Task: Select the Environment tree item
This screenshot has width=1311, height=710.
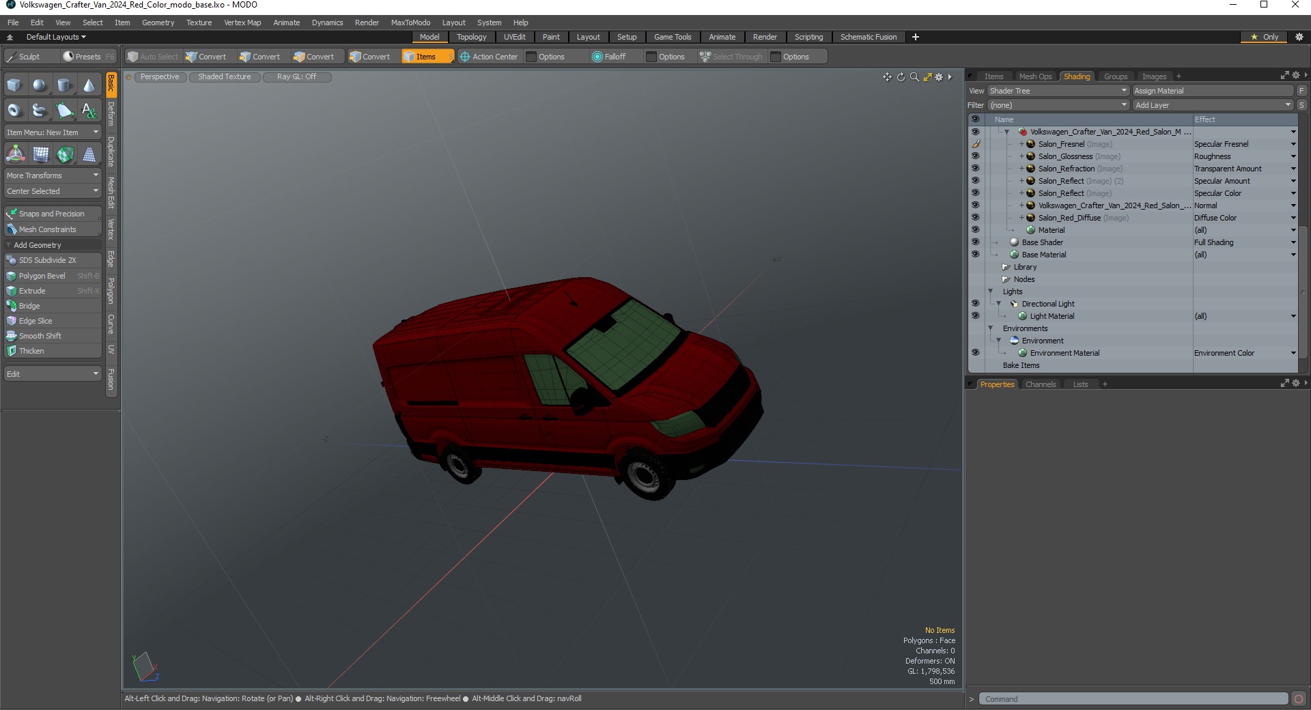Action: (1043, 341)
